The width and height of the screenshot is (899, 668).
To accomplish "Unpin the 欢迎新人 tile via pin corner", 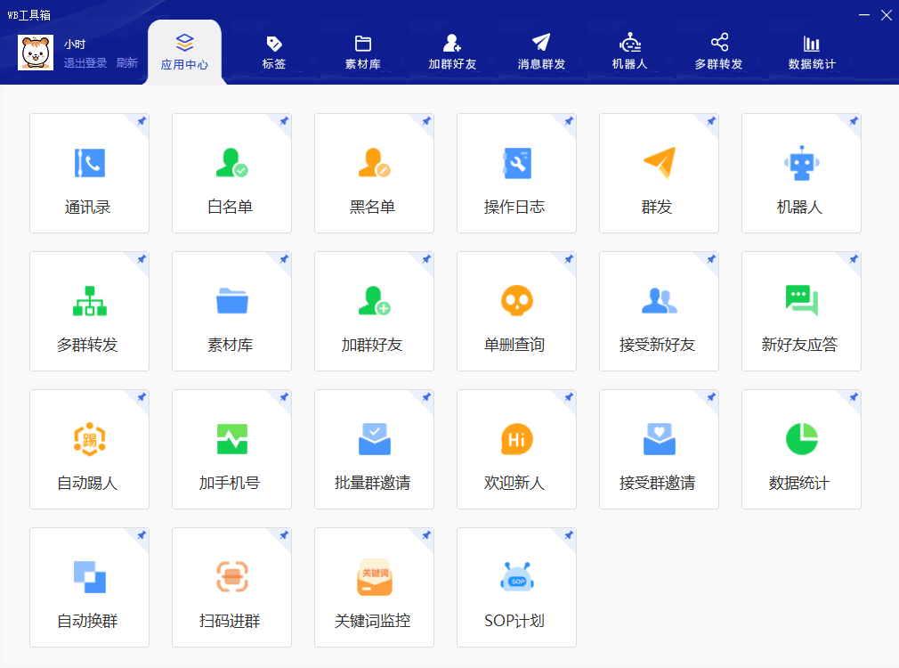I will click(x=568, y=397).
